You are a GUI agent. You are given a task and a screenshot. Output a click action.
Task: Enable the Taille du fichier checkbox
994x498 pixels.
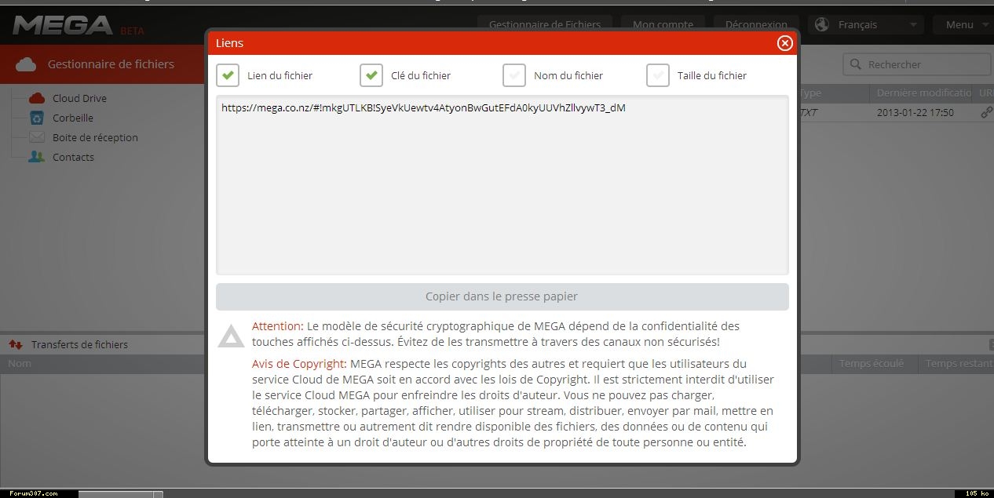click(658, 75)
